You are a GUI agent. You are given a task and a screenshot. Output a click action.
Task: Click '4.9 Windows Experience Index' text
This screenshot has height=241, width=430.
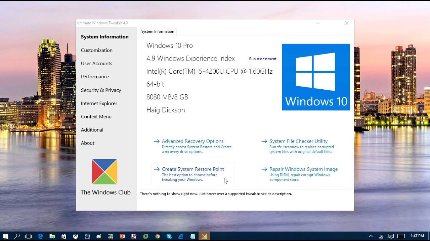coord(190,59)
